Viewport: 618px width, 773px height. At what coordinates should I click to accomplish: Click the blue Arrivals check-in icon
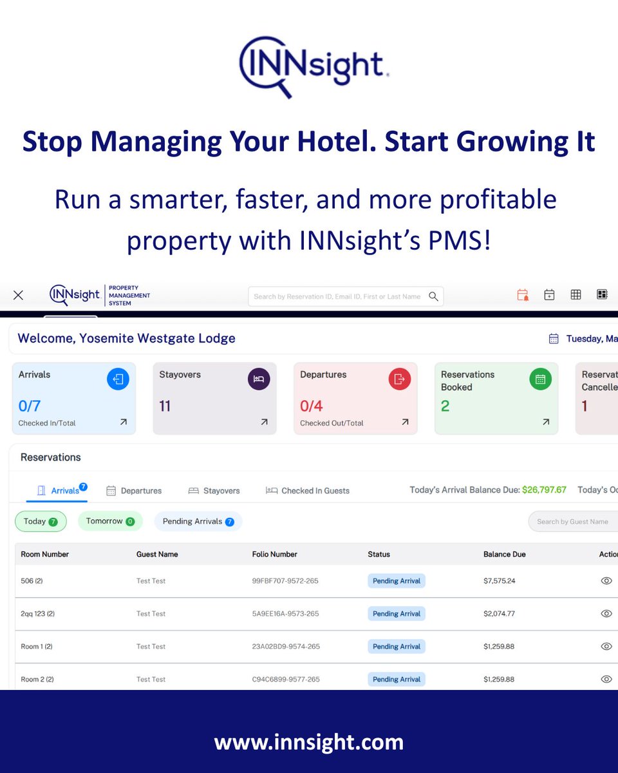(118, 379)
